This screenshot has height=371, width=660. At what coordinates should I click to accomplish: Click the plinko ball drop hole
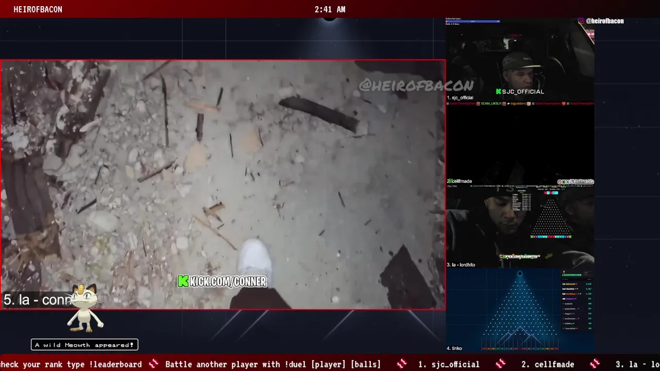click(520, 274)
